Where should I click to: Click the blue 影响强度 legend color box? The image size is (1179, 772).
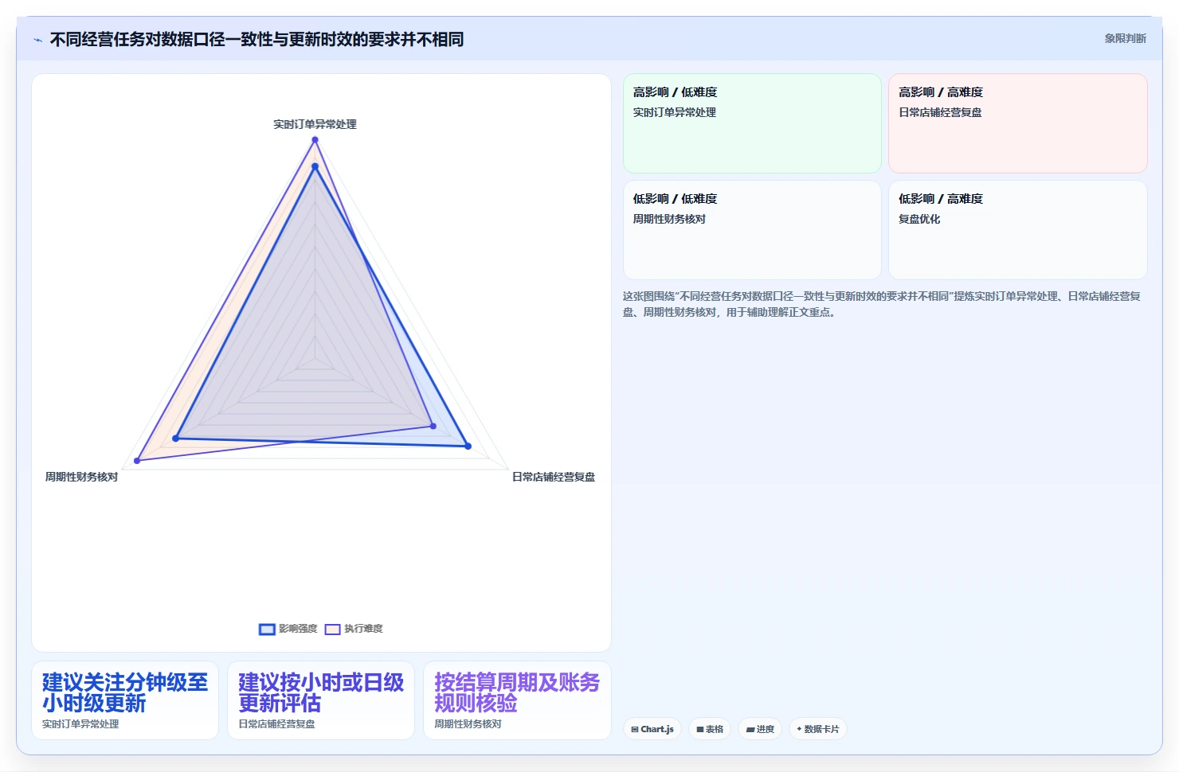tap(267, 630)
